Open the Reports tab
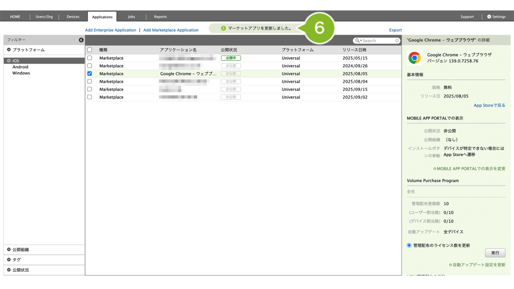Screen dimensions: 514x289 [x=160, y=17]
